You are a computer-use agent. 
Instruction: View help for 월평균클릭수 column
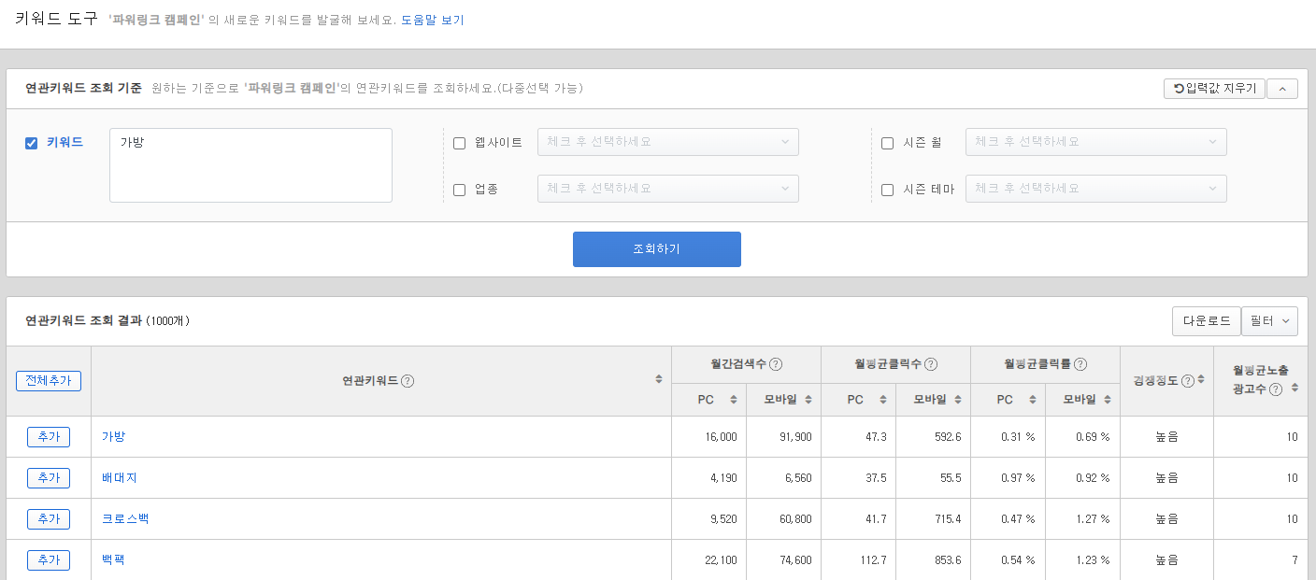click(930, 364)
